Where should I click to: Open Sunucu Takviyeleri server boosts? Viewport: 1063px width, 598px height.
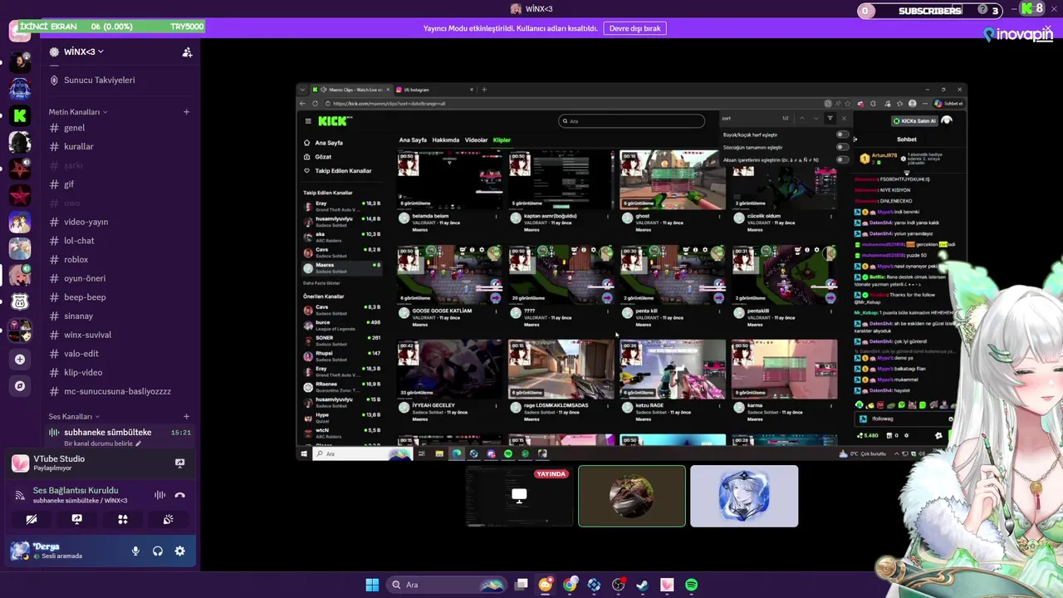[x=120, y=80]
